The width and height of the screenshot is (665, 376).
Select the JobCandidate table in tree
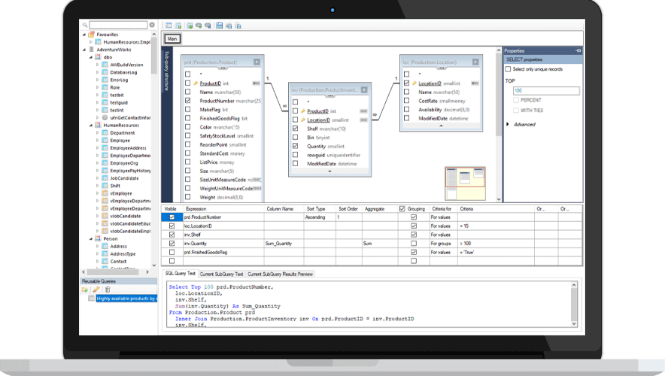point(124,178)
